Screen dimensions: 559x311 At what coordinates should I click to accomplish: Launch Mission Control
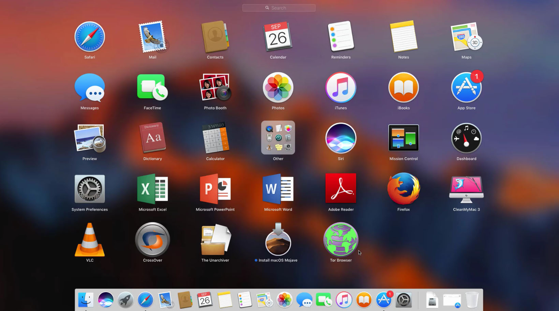pos(403,138)
